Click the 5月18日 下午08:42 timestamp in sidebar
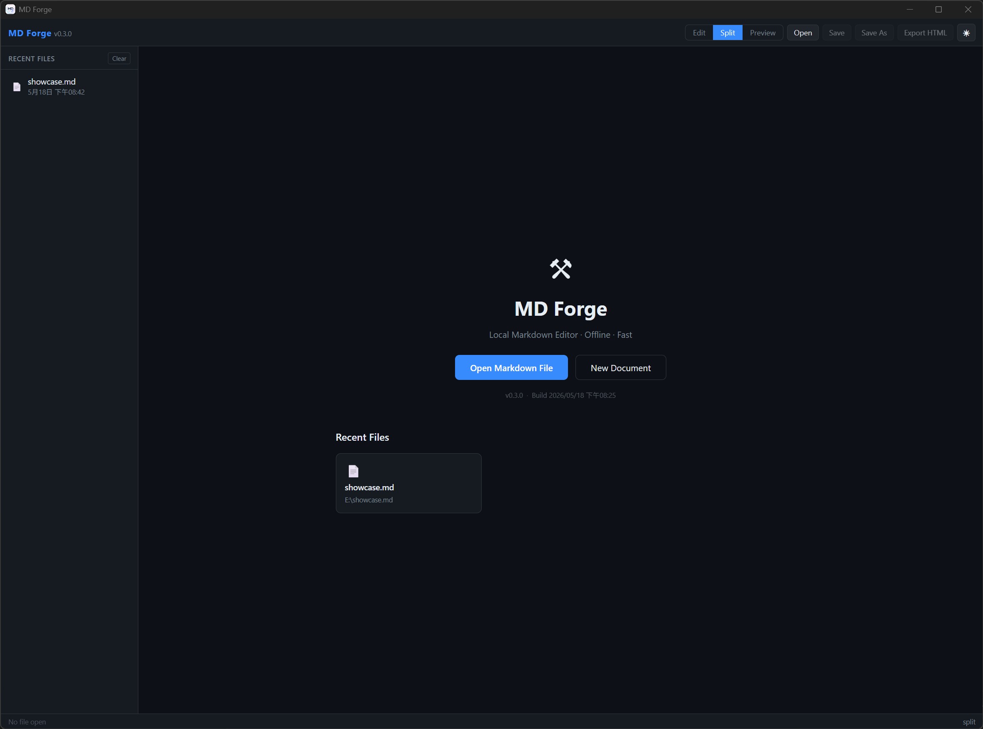 pyautogui.click(x=56, y=92)
